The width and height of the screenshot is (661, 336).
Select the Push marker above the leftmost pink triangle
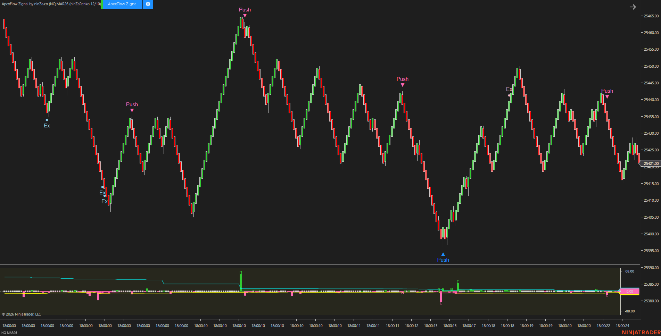(132, 104)
